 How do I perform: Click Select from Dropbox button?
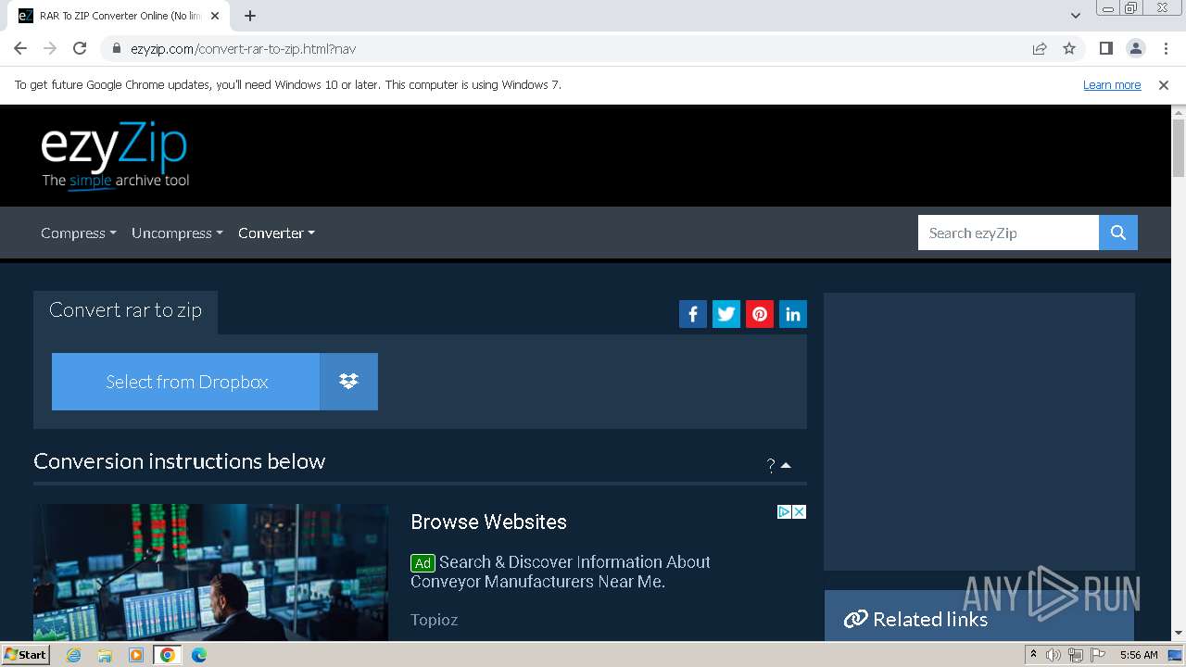[186, 382]
